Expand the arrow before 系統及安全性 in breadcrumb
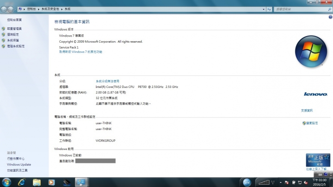333x187 pixels. 38,9
